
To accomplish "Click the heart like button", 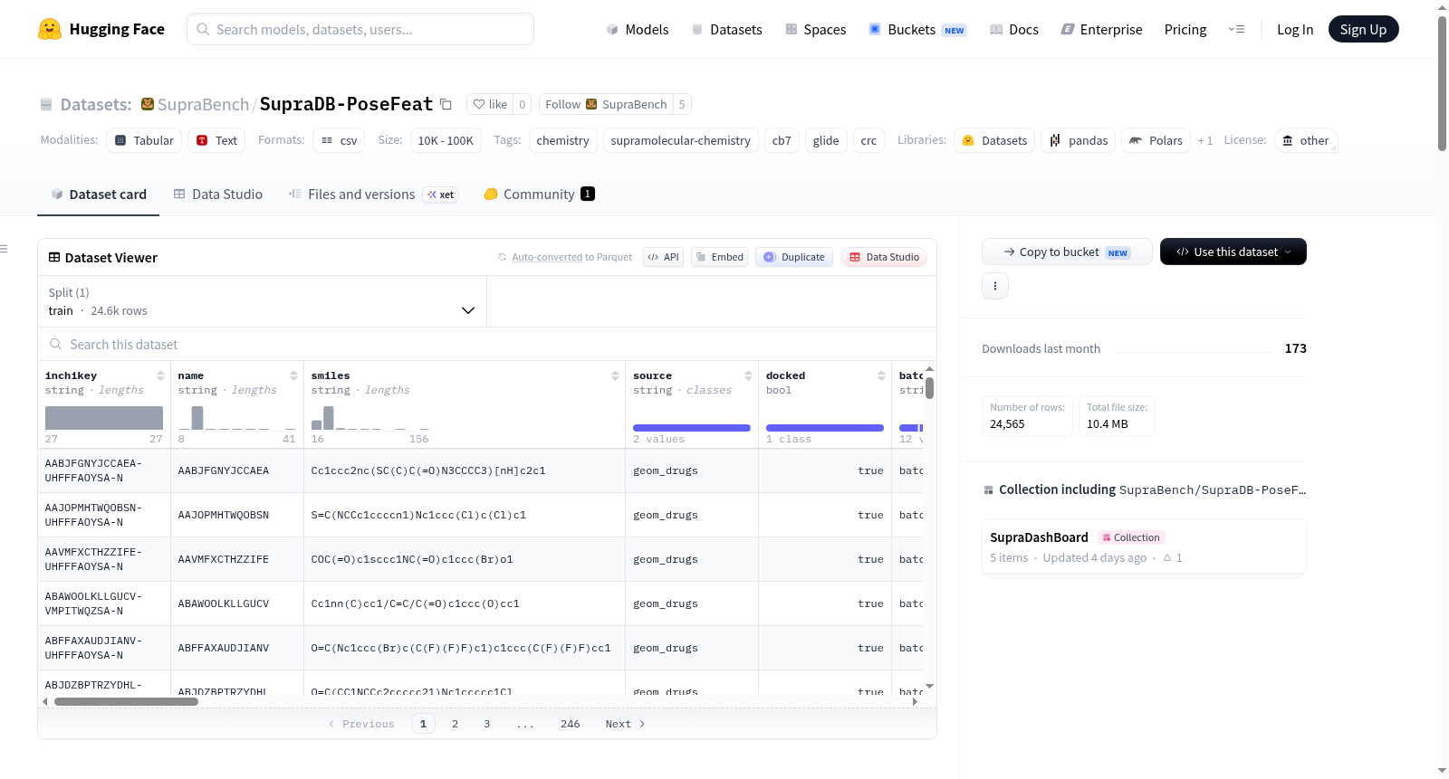I will pos(490,104).
